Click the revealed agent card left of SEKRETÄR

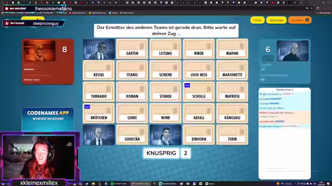(x=99, y=135)
